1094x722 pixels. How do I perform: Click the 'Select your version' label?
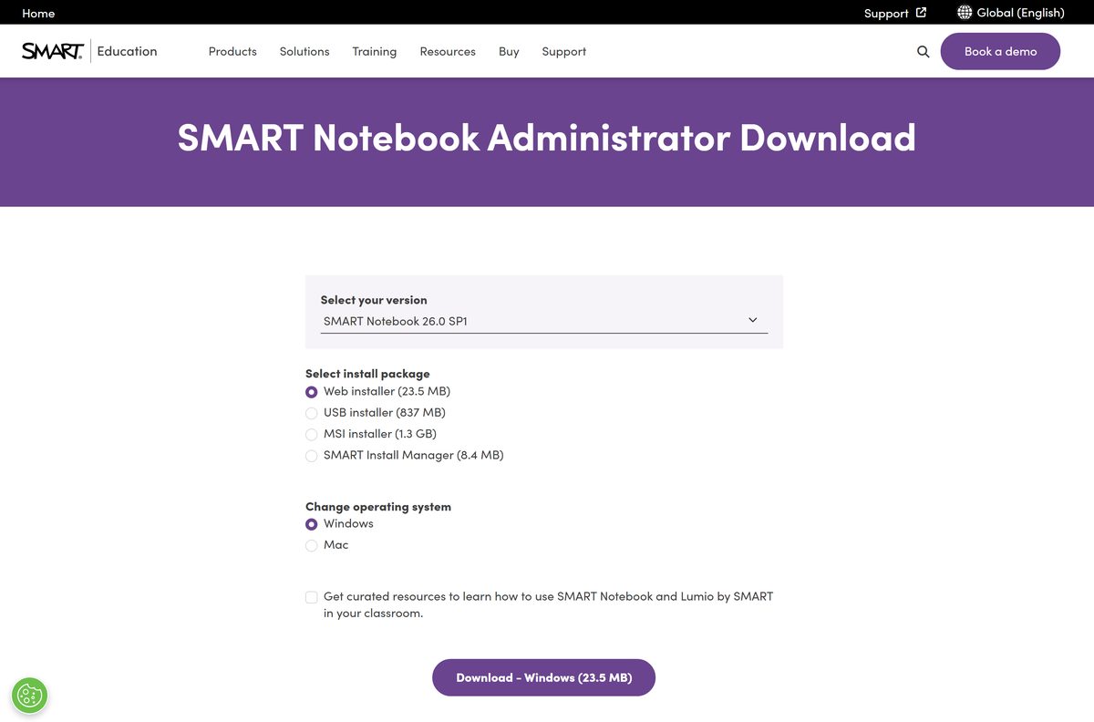374,300
